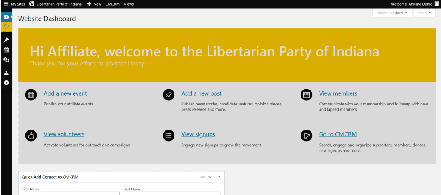This screenshot has width=441, height=195.
Task: Click the CiviCRM sidebar icon
Action: 6,27
